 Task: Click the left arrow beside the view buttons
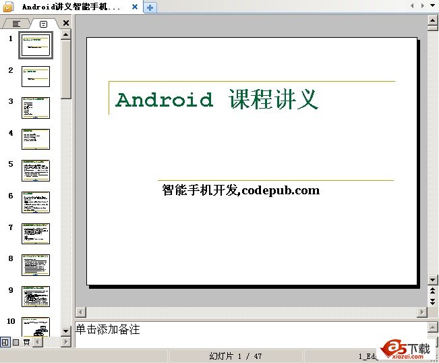(38, 342)
